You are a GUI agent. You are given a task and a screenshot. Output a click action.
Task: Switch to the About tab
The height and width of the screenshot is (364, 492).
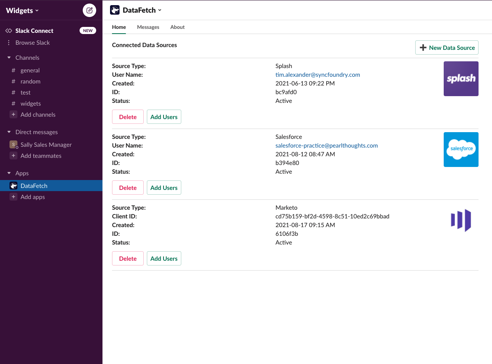177,27
